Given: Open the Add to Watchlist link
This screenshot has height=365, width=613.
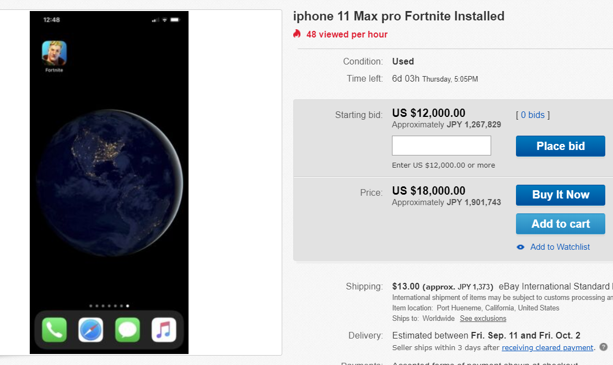Looking at the screenshot, I should [560, 247].
